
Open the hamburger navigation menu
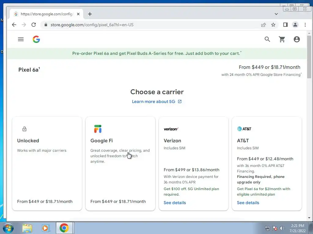[x=21, y=39]
